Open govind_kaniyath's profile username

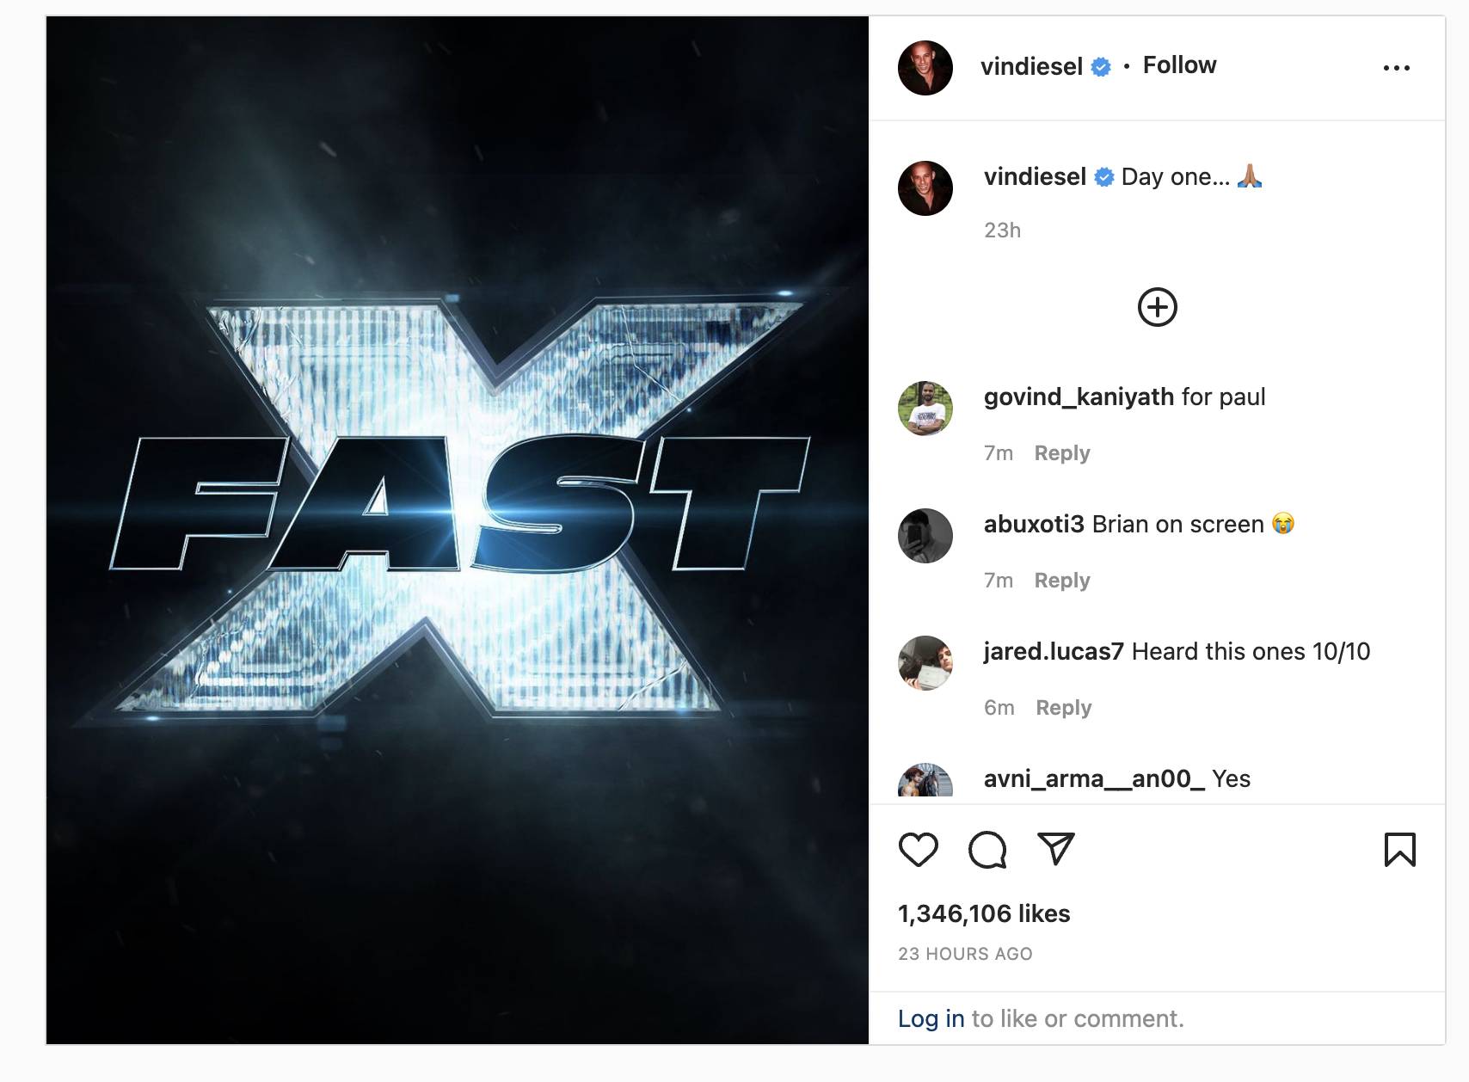(x=1079, y=397)
